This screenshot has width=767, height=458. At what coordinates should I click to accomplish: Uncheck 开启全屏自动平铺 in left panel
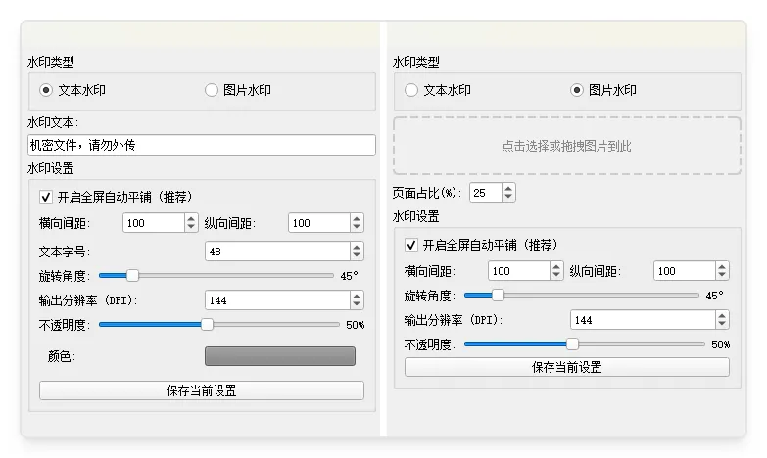point(46,197)
